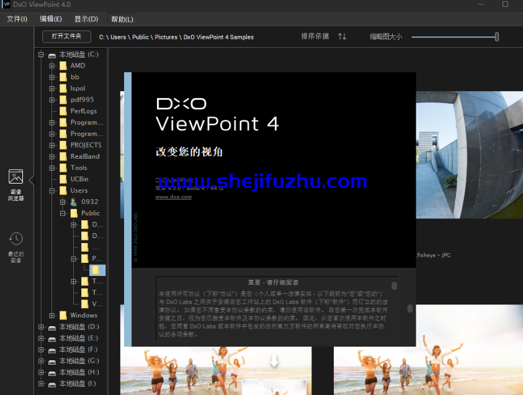Image resolution: width=523 pixels, height=395 pixels.
Task: Click the 本地磁盘 (C:) drive icon
Action: tap(52, 55)
